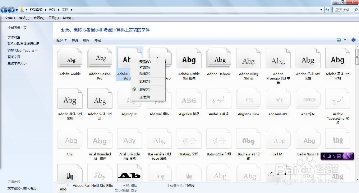This screenshot has height=193, width=359.
Task: Click the folder icon in address bar
Action: pos(22,10)
